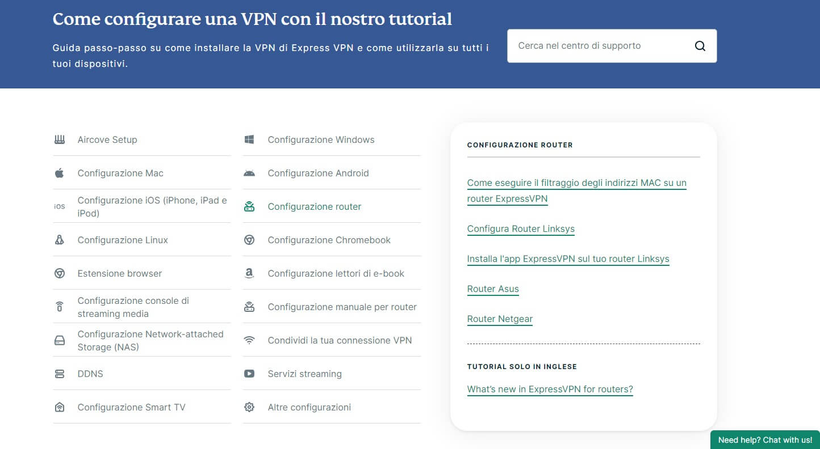Click the Windows logo icon
This screenshot has height=449, width=820.
(x=249, y=139)
